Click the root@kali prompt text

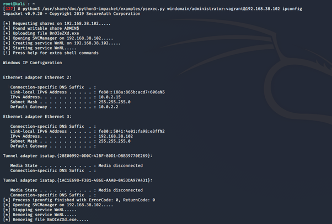click(x=14, y=4)
